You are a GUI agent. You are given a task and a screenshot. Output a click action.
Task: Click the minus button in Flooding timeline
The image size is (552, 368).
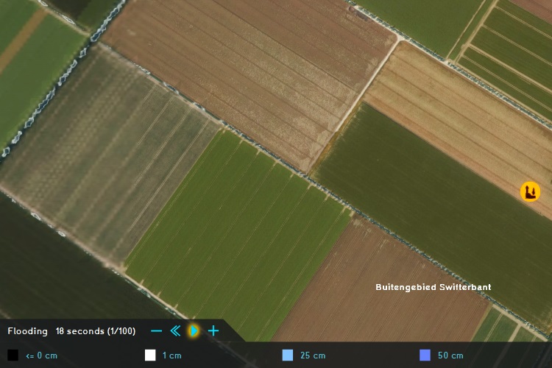(156, 331)
